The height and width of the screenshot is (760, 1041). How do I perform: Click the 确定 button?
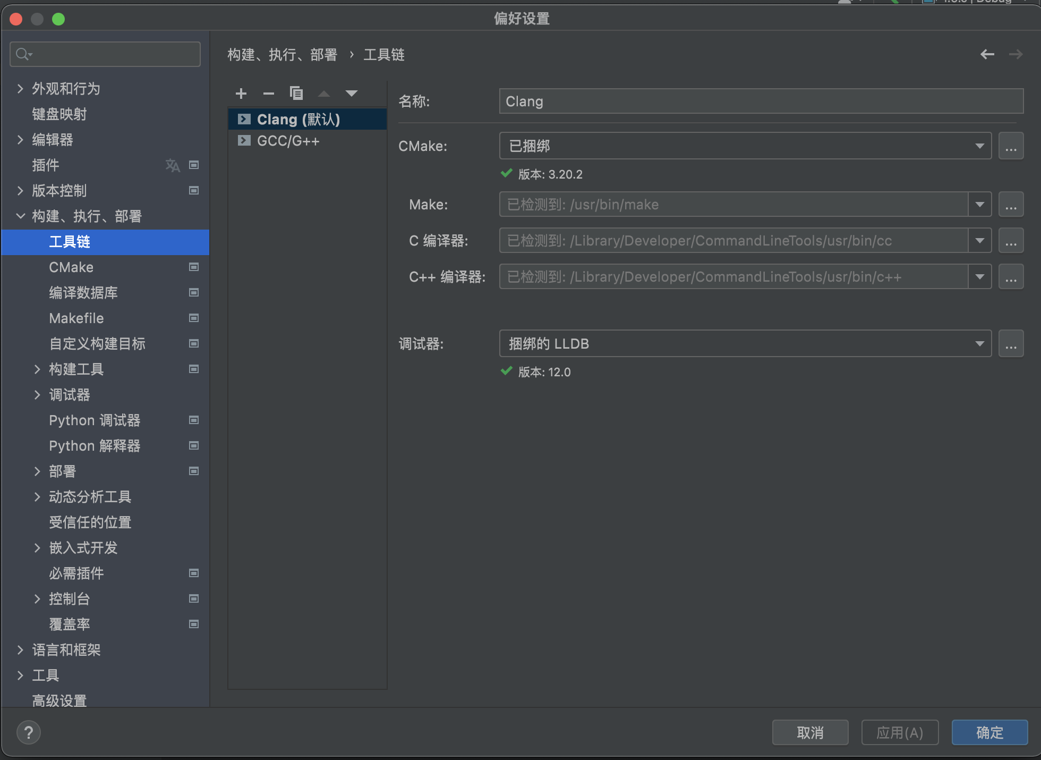click(x=989, y=732)
